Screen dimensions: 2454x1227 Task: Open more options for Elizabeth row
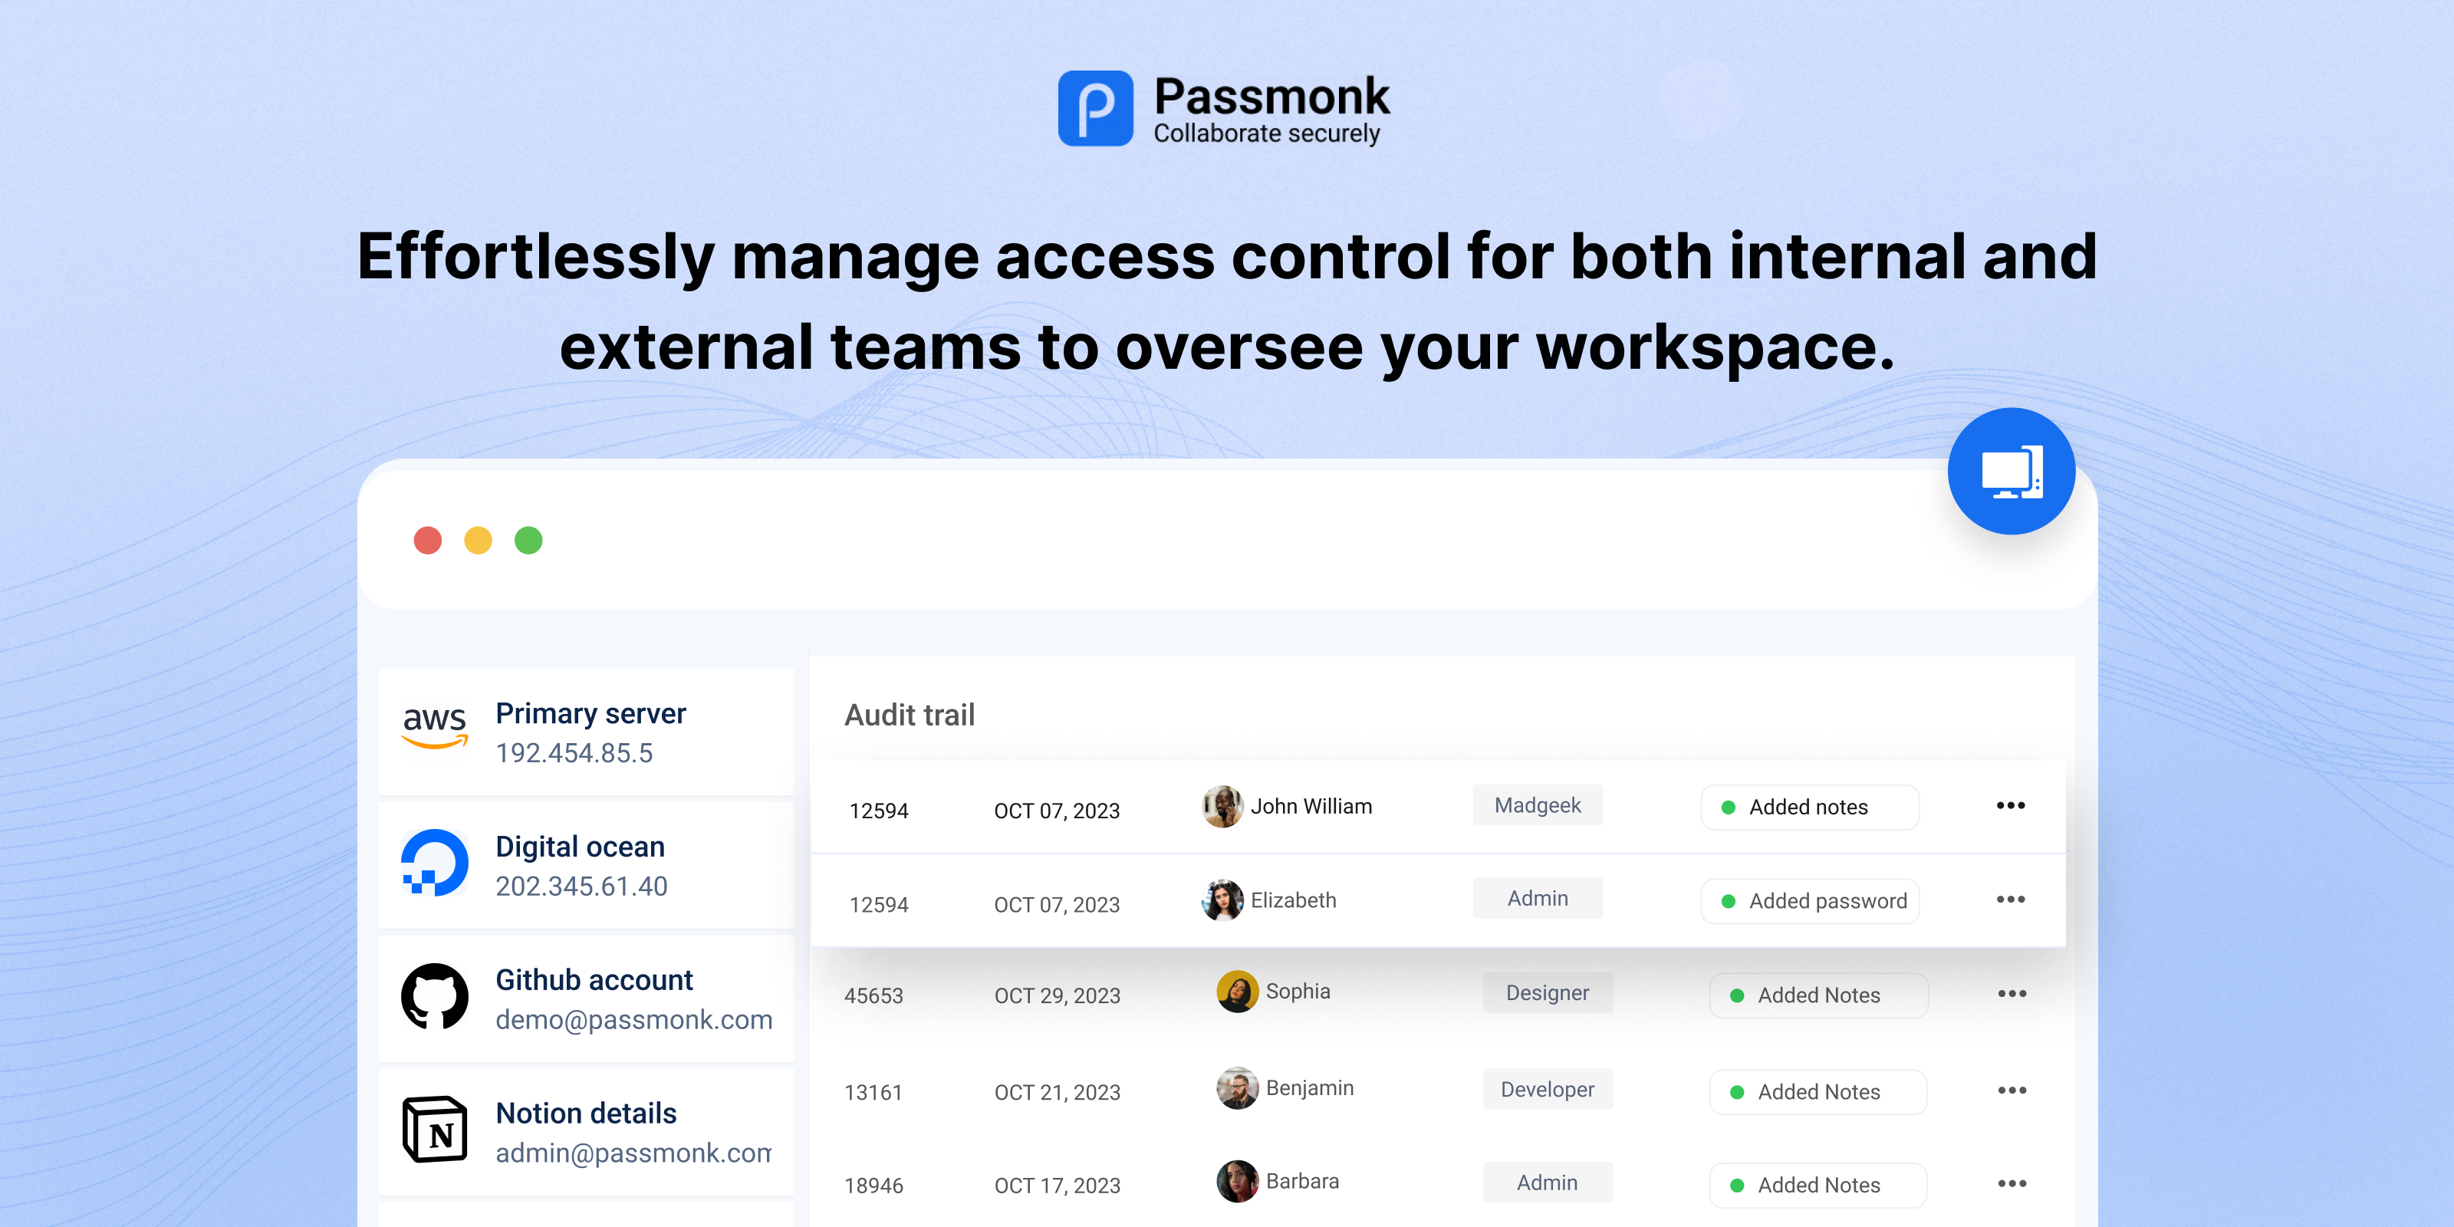(x=2011, y=900)
